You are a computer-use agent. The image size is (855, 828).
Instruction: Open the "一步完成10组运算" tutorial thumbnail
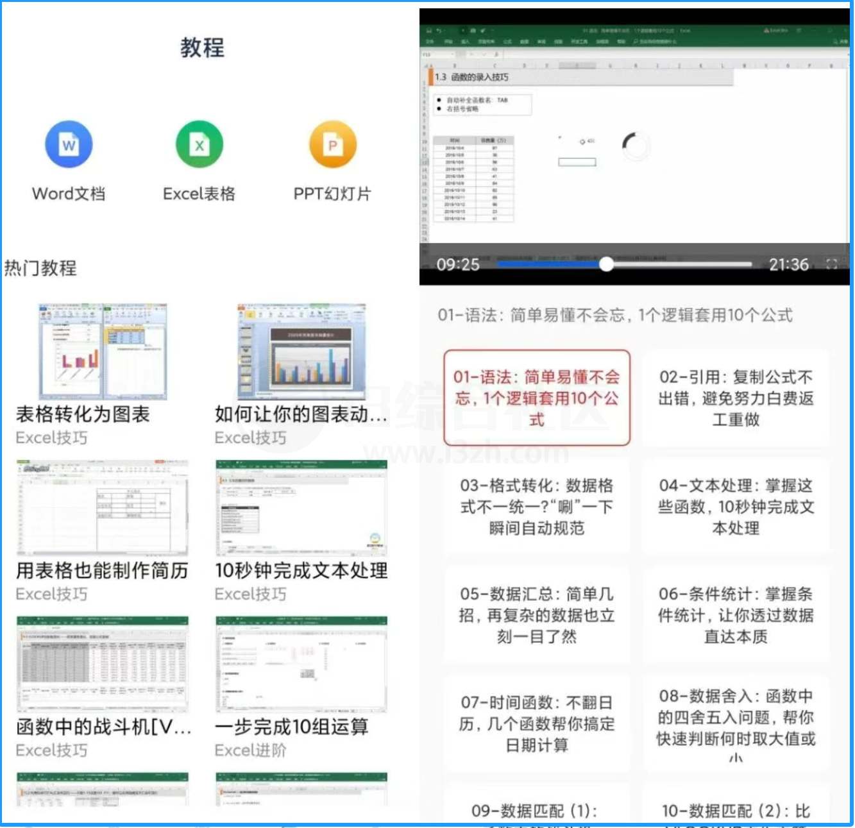pos(301,664)
